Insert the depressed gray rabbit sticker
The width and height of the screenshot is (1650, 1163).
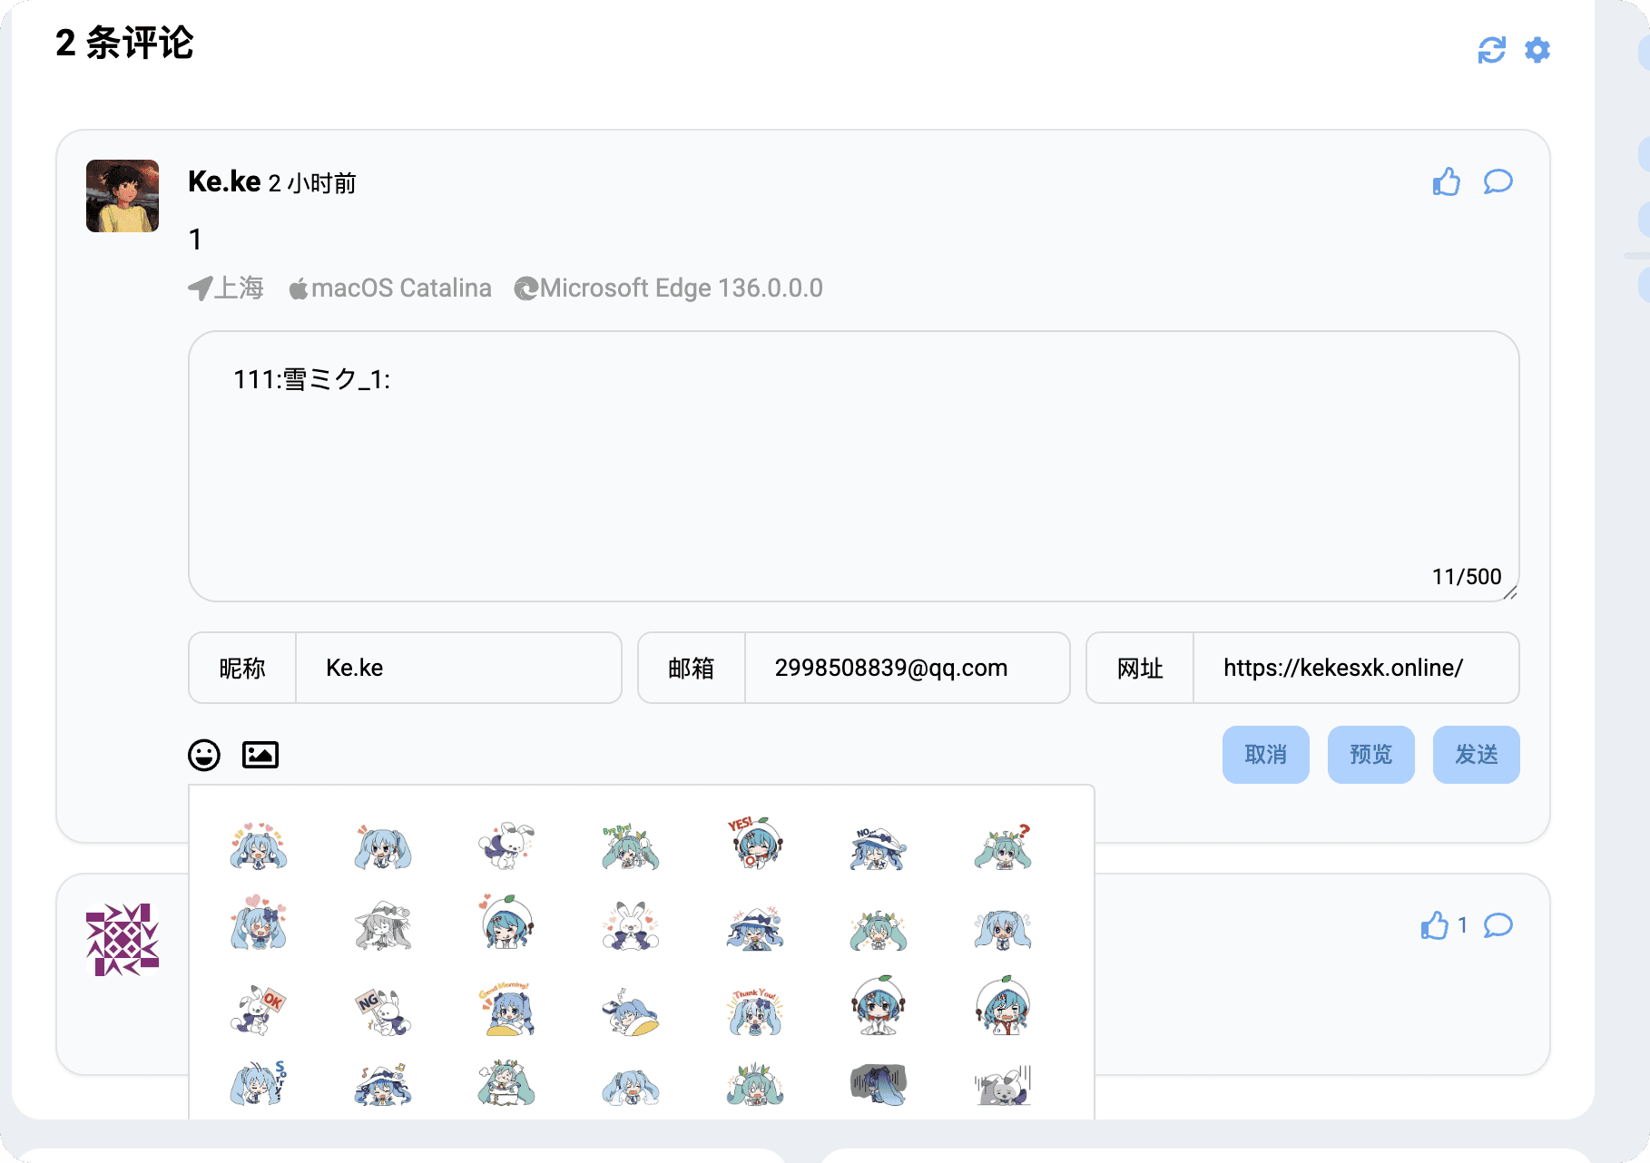1003,1084
